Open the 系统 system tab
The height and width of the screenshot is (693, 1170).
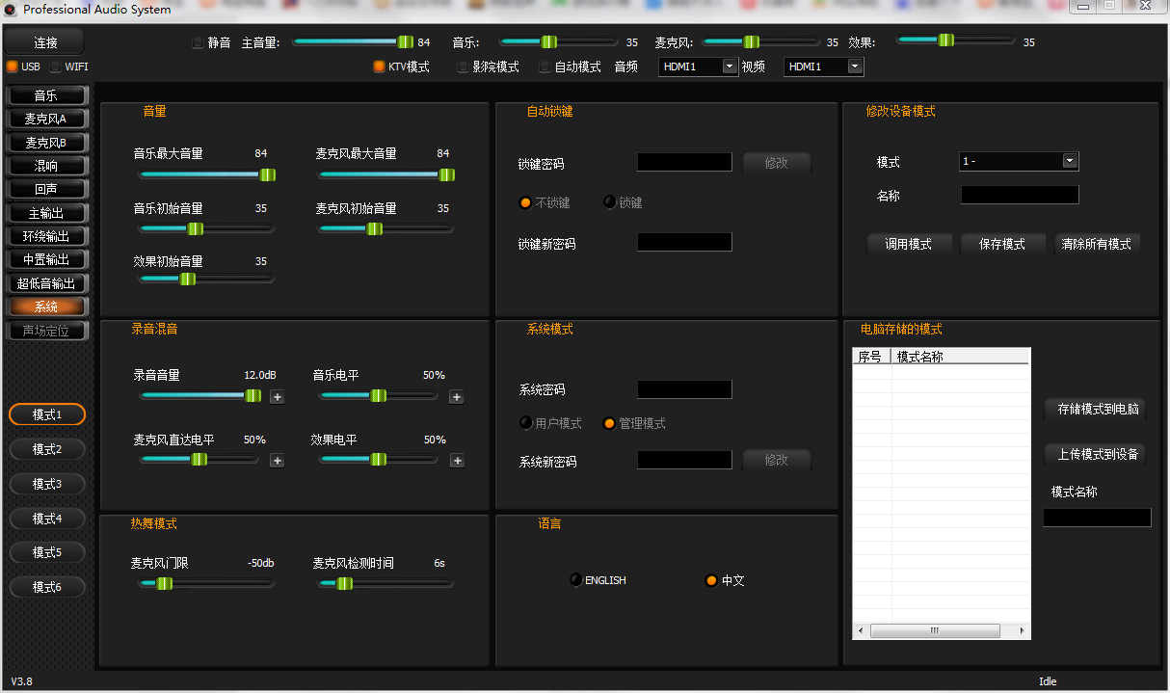47,307
